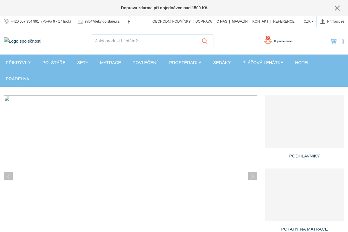Show previous slide with left arrow
This screenshot has width=348, height=232.
coord(8,176)
